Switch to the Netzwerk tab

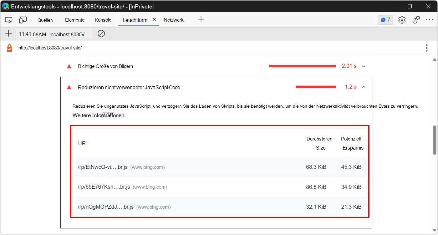pyautogui.click(x=174, y=20)
